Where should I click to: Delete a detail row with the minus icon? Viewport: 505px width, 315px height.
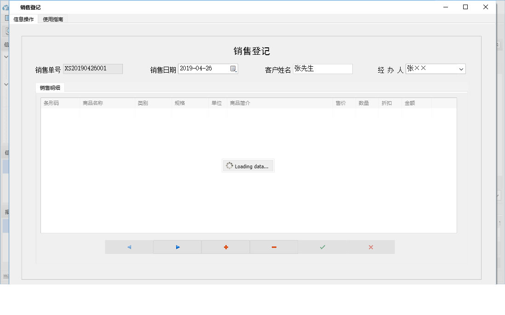click(274, 247)
